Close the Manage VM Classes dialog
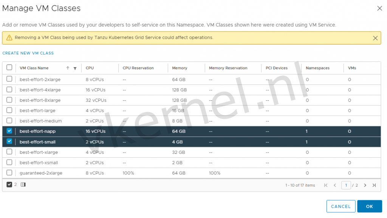This screenshot has width=387, height=218. pyautogui.click(x=379, y=8)
